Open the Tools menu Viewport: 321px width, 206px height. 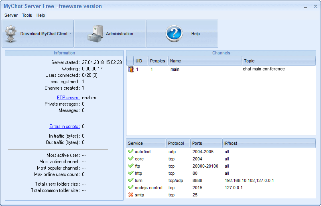point(27,15)
